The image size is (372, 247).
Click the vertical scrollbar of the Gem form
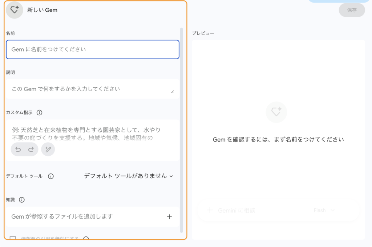182,130
